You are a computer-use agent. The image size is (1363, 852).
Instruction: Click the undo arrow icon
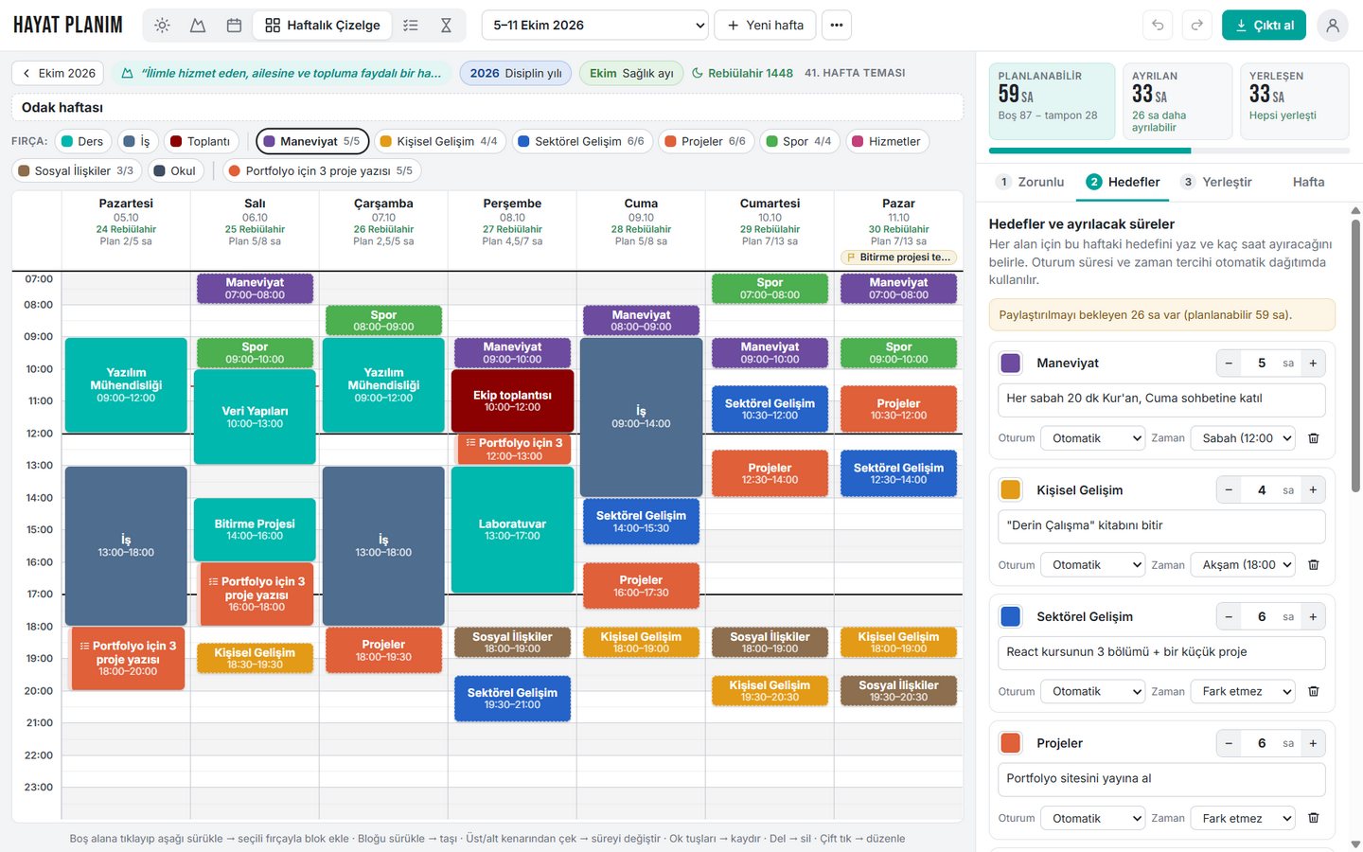coord(1158,26)
